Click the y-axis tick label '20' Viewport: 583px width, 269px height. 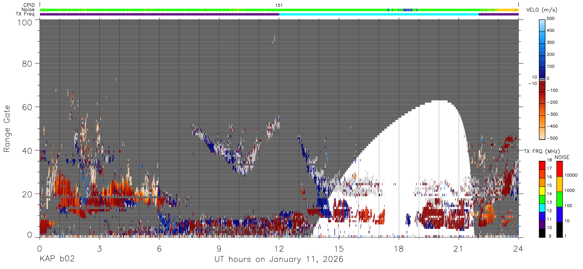28,194
